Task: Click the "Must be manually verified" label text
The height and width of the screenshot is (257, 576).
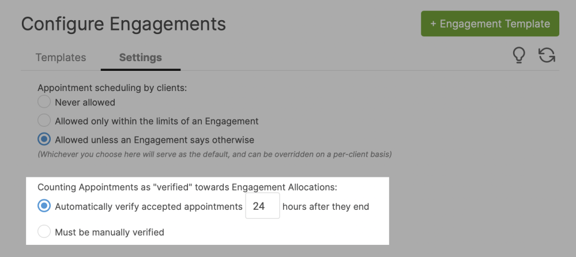Action: tap(110, 232)
